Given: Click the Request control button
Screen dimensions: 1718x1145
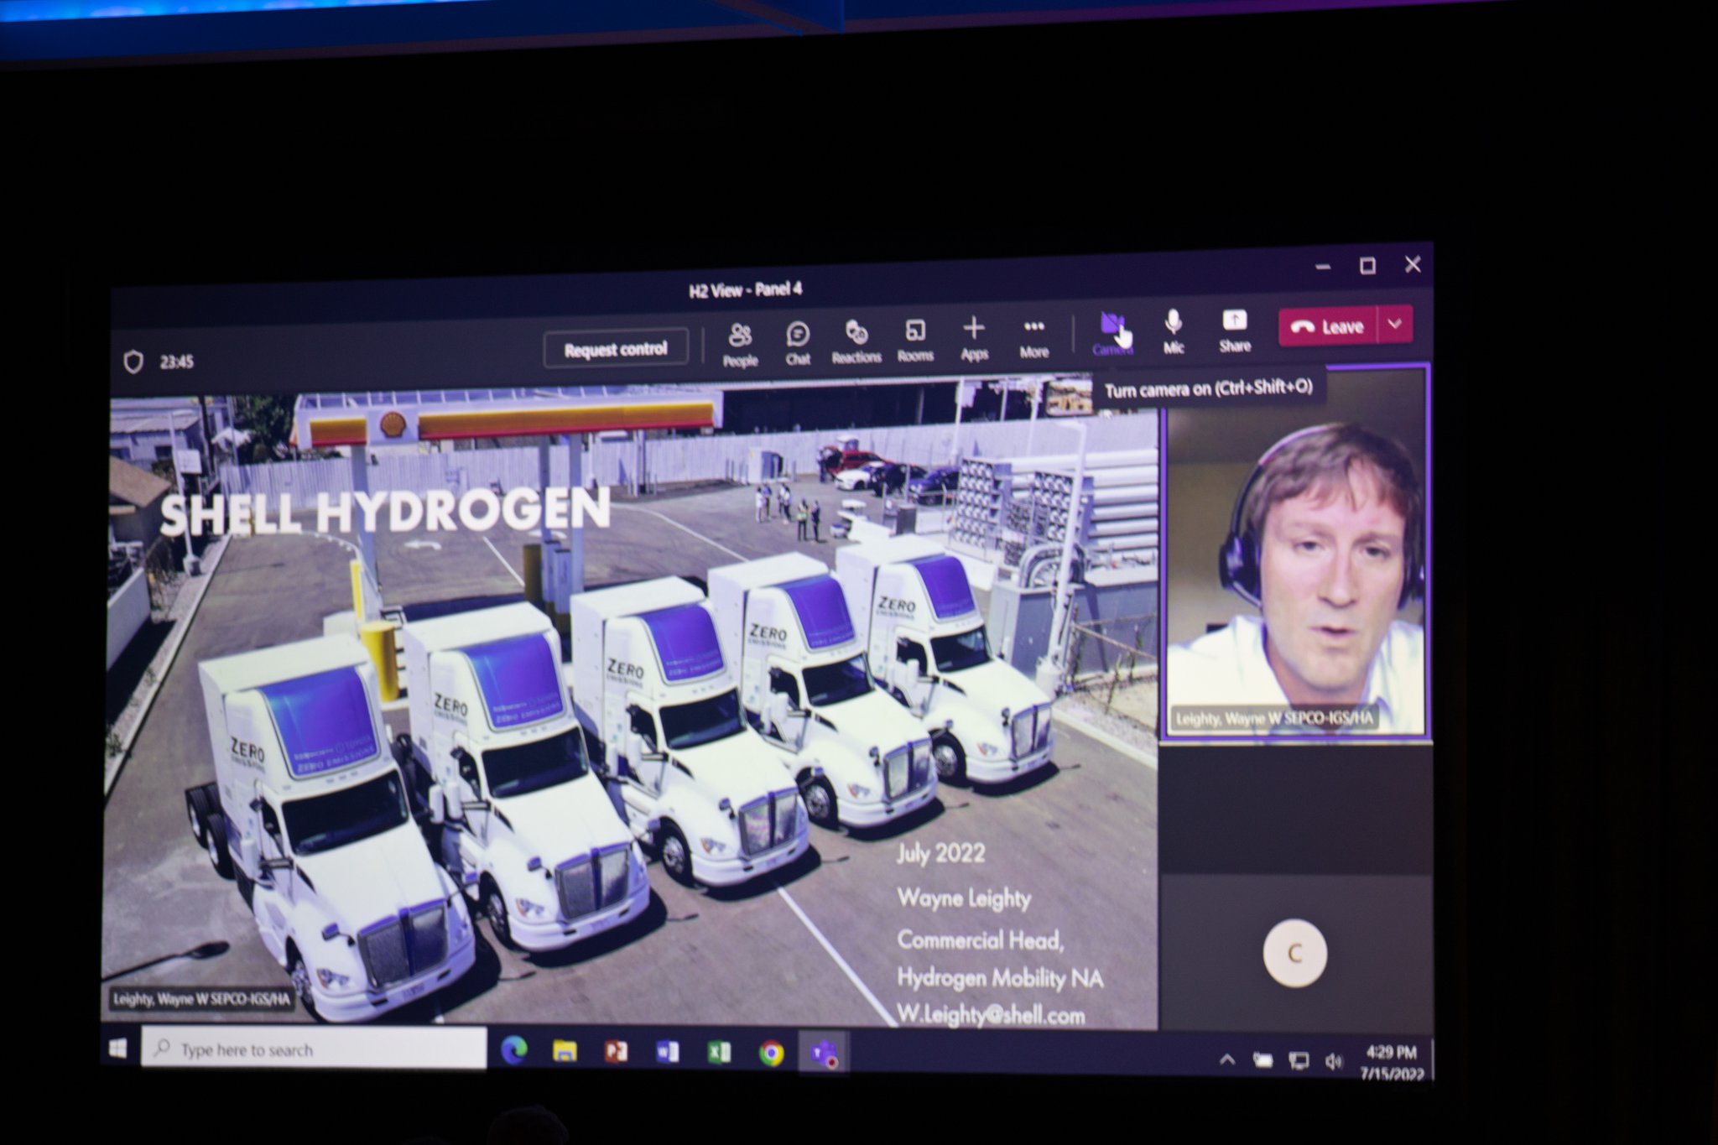Looking at the screenshot, I should [616, 349].
